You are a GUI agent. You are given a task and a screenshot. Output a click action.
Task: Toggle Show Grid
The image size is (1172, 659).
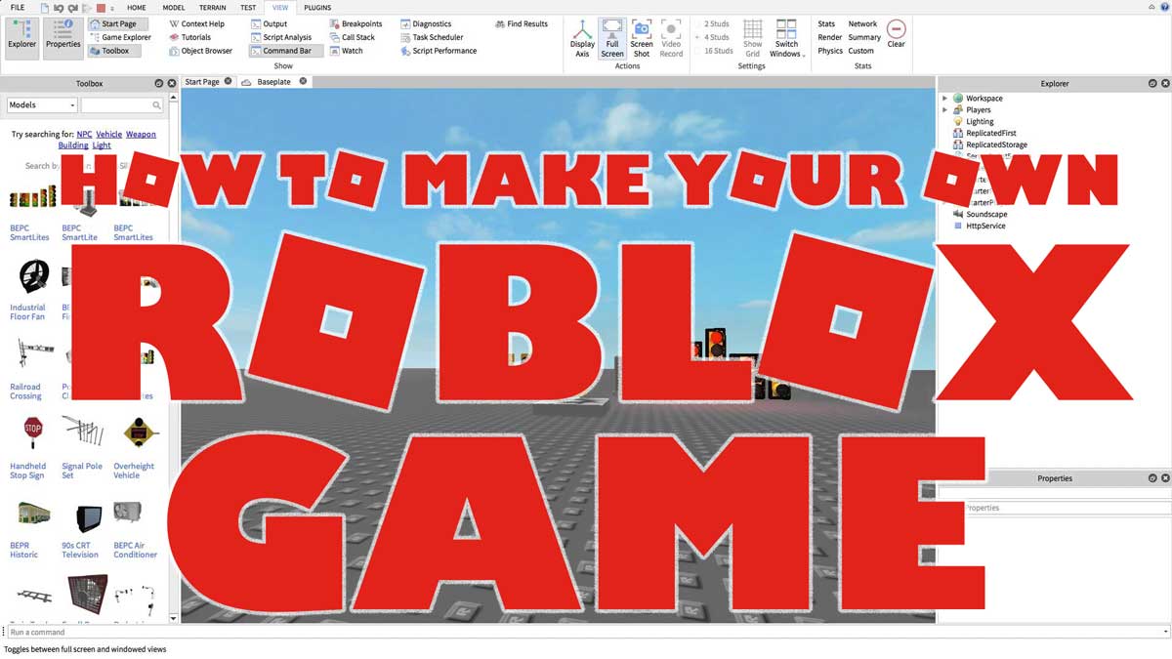(x=752, y=38)
